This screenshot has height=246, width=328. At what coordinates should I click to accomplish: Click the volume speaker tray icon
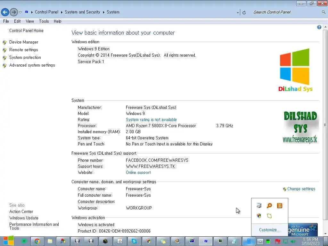pyautogui.click(x=293, y=242)
